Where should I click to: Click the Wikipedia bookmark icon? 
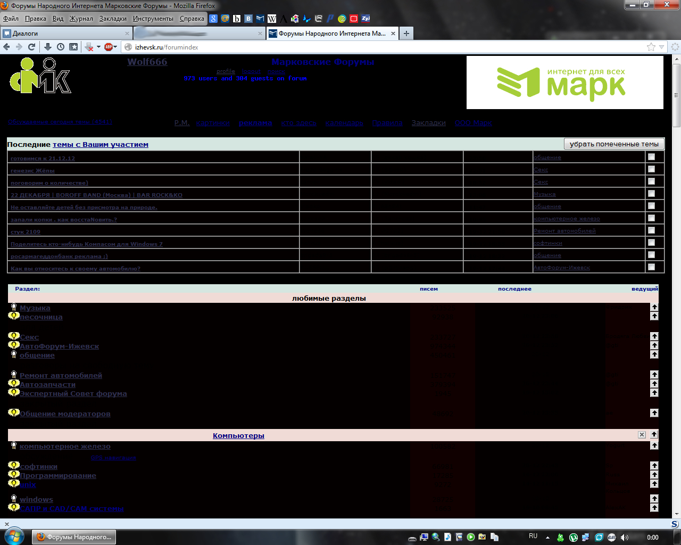point(272,19)
